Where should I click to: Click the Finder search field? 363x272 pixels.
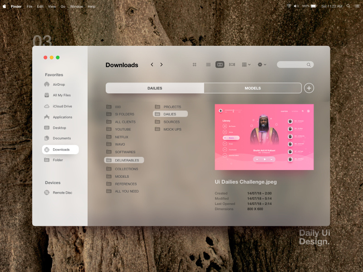click(x=295, y=64)
